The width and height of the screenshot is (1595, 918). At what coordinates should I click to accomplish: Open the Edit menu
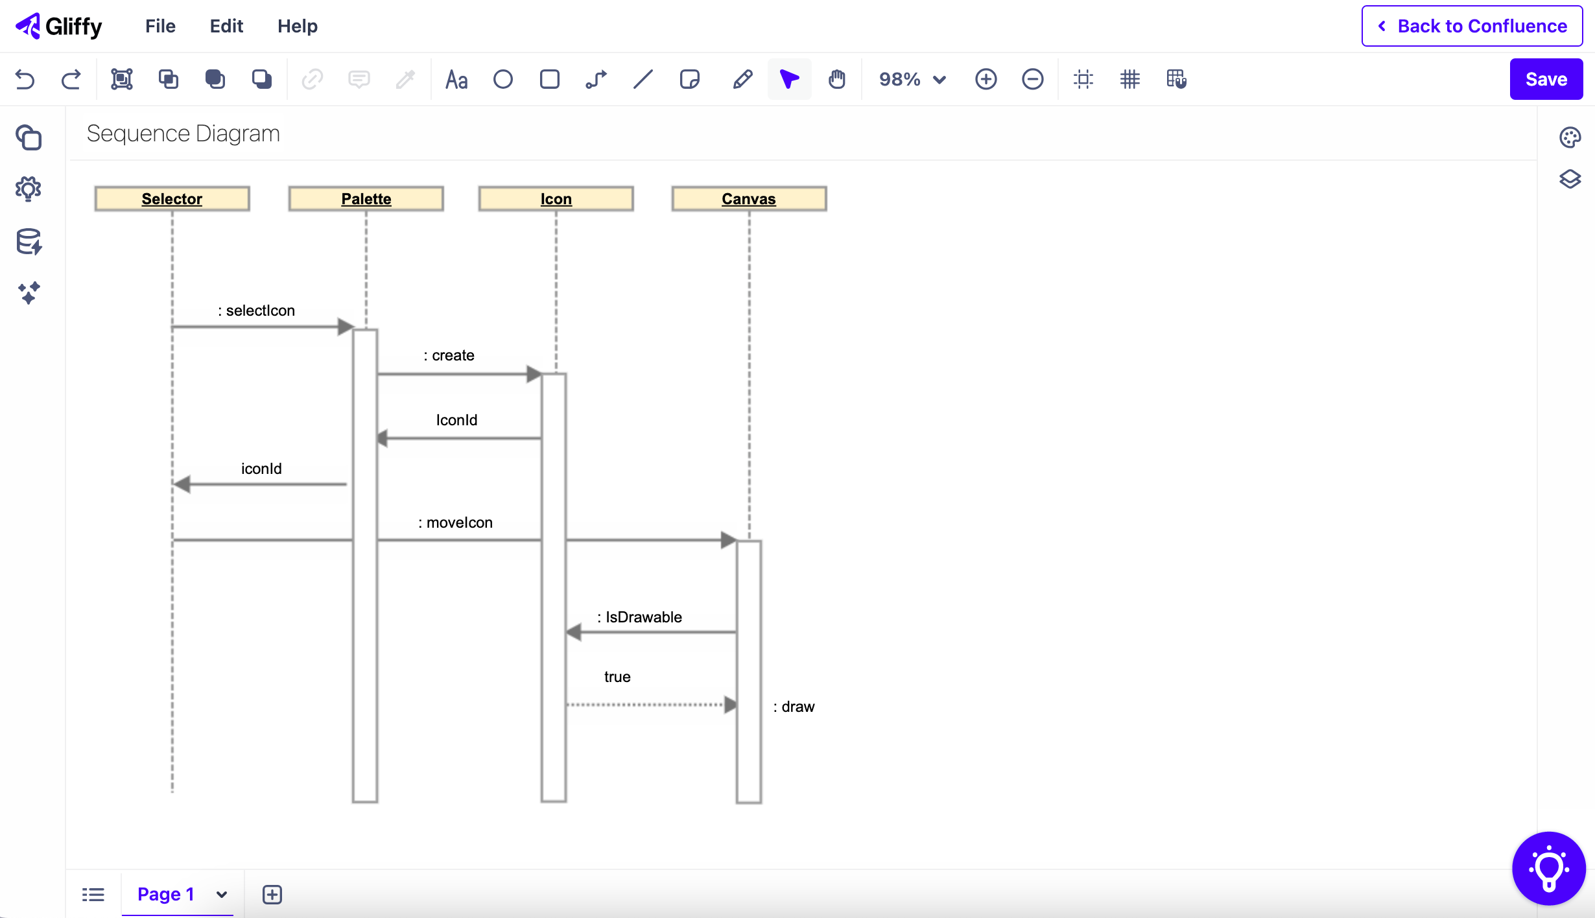click(226, 26)
